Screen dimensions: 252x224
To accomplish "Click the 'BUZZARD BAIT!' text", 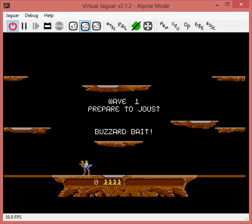I will [124, 132].
